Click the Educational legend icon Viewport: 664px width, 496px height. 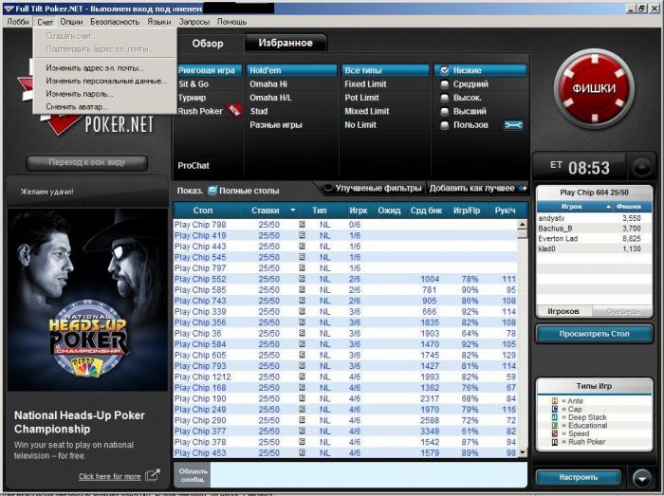pyautogui.click(x=554, y=426)
